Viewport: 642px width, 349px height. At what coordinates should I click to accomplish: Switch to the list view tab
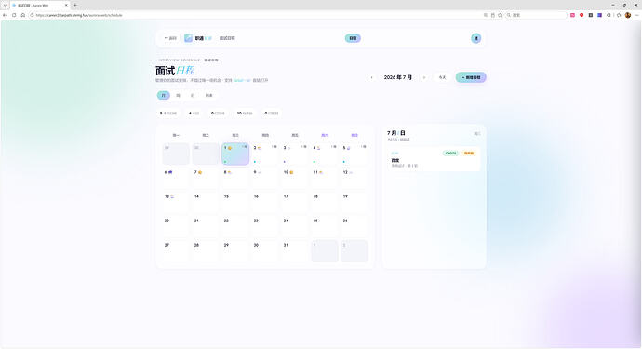click(x=208, y=96)
